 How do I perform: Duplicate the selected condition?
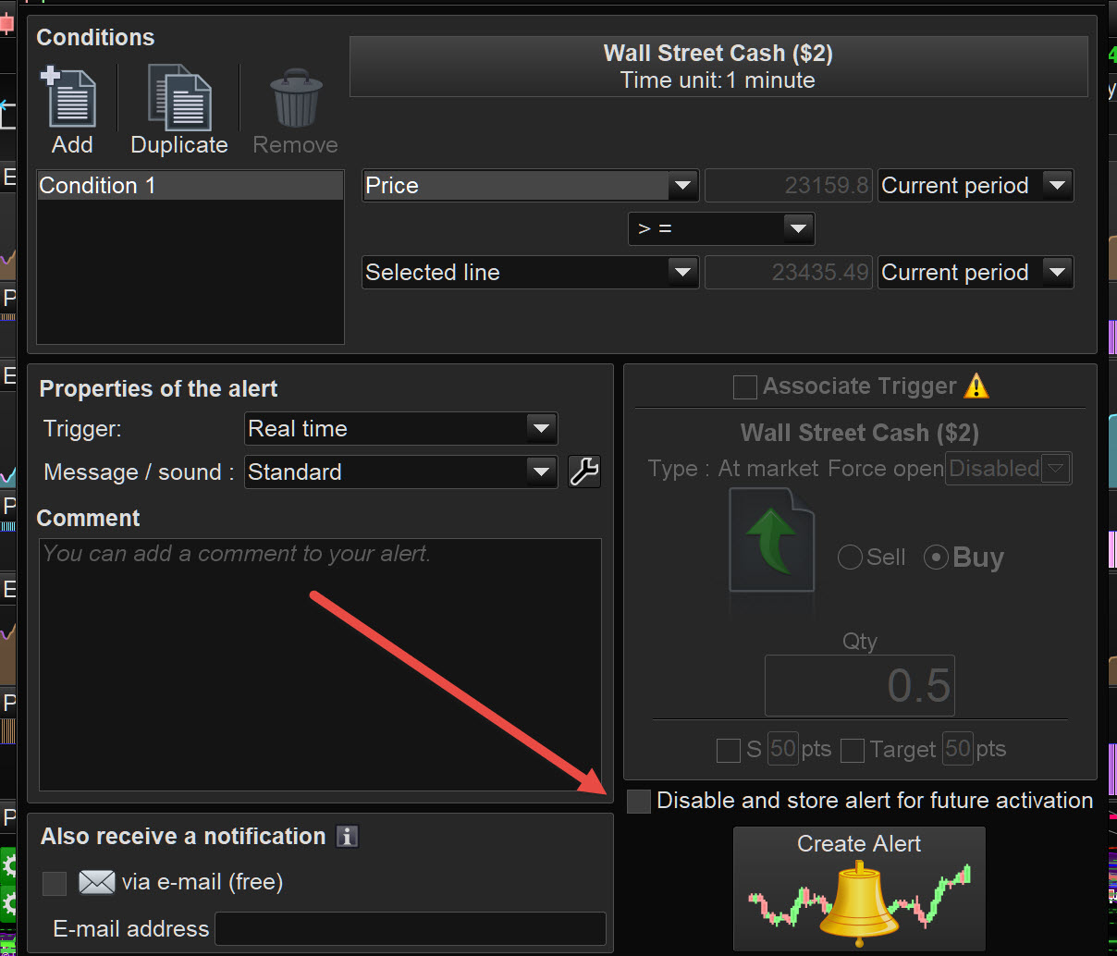[x=179, y=111]
